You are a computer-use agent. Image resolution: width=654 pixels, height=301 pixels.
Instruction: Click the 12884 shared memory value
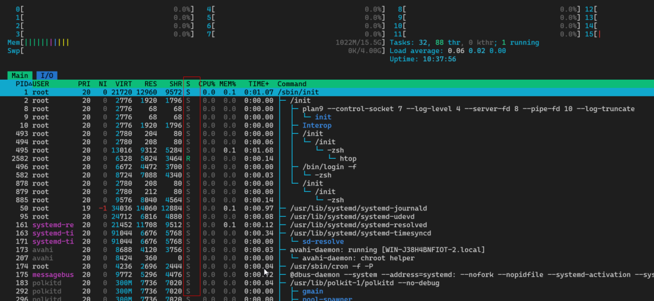click(171, 208)
